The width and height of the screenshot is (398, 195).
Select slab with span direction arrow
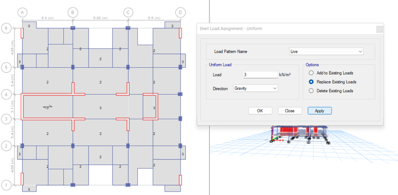point(48,107)
